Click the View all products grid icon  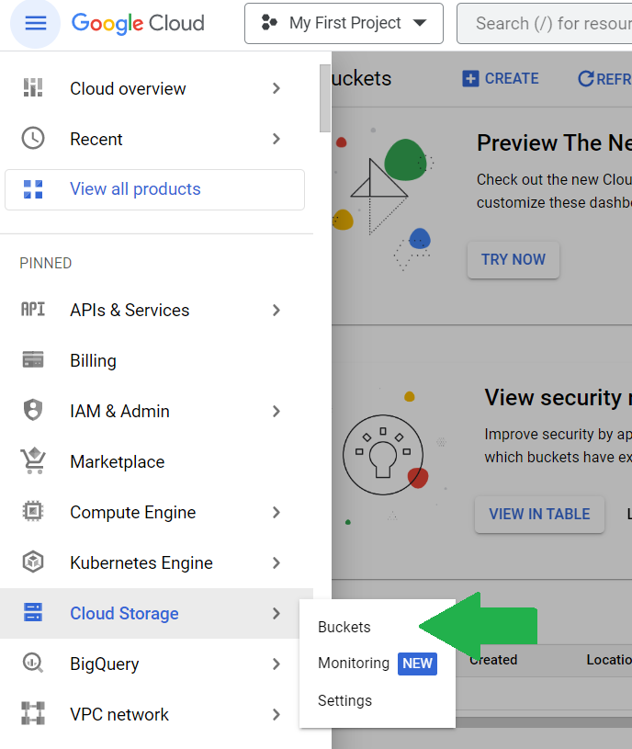pyautogui.click(x=33, y=189)
